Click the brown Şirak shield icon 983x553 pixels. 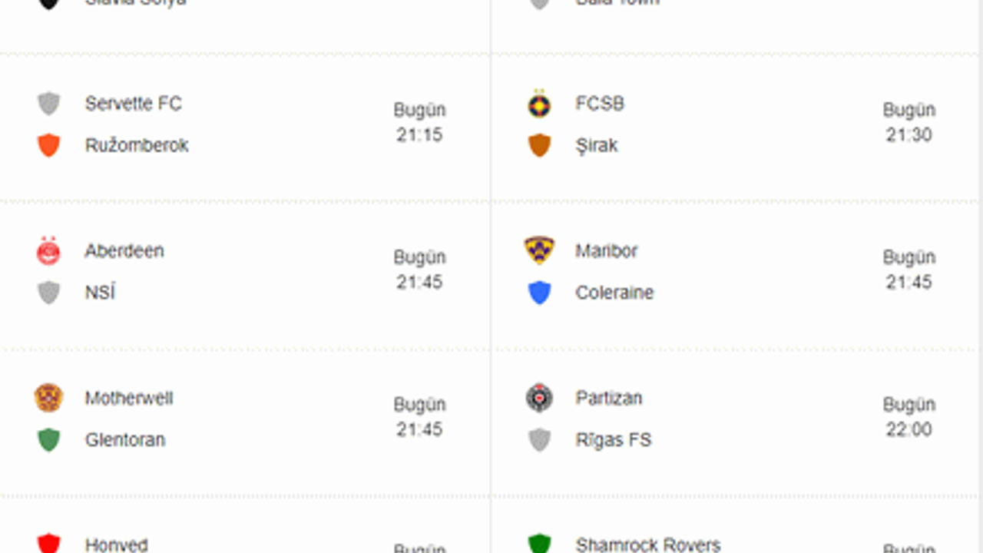(x=539, y=145)
